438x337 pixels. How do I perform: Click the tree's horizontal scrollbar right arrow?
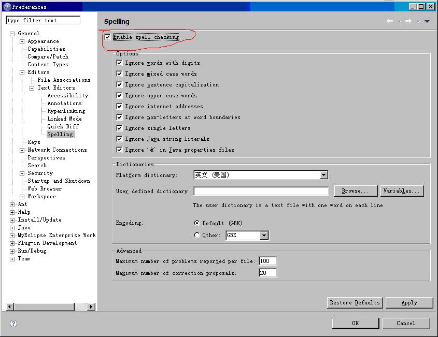pyautogui.click(x=92, y=306)
